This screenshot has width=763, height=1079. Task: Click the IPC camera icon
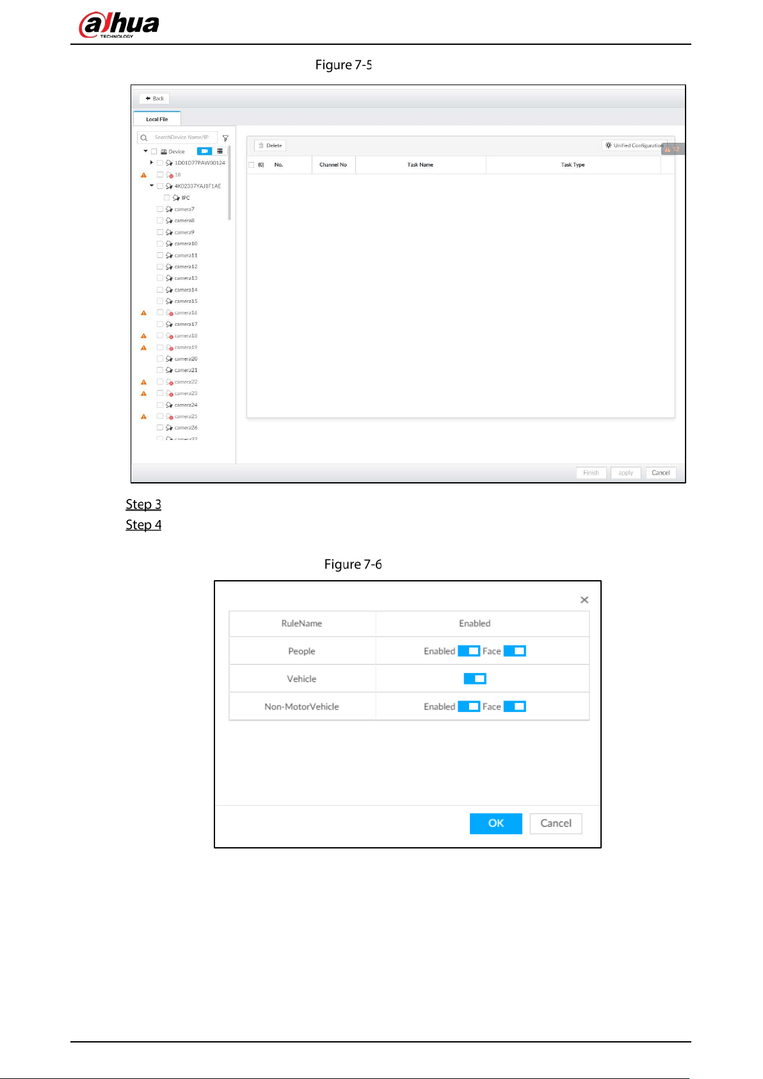coord(176,198)
